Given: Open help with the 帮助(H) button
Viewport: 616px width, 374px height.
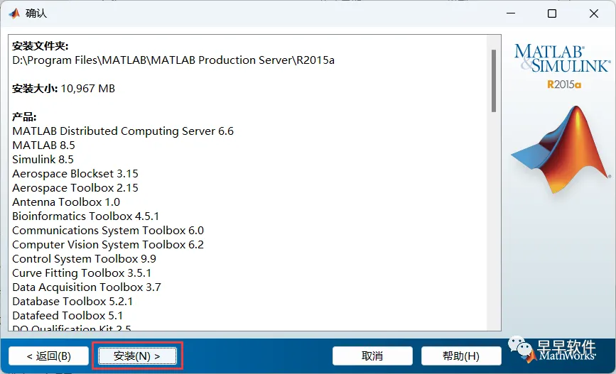Looking at the screenshot, I should [x=461, y=356].
